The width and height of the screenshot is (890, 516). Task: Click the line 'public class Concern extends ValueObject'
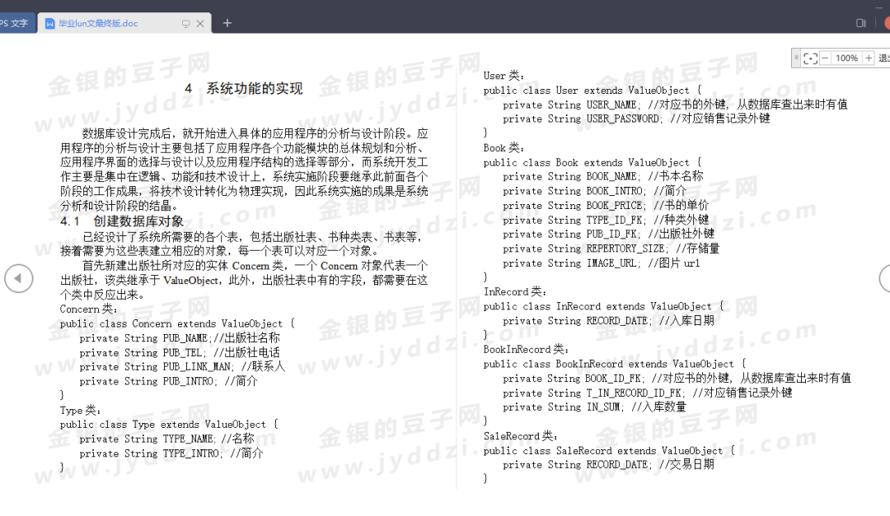tap(177, 323)
